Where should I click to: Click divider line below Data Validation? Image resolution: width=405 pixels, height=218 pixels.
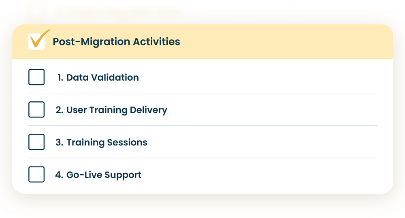(x=202, y=93)
